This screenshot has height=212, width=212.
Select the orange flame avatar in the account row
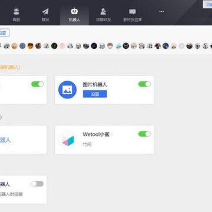[30, 46]
